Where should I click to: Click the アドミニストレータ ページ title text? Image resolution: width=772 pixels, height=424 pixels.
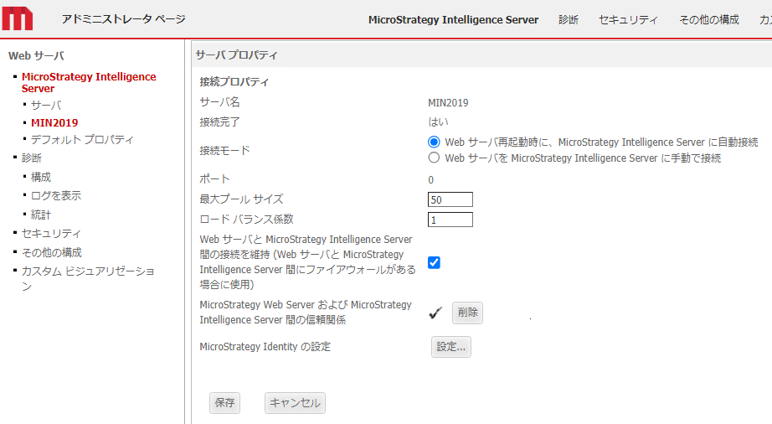point(124,18)
